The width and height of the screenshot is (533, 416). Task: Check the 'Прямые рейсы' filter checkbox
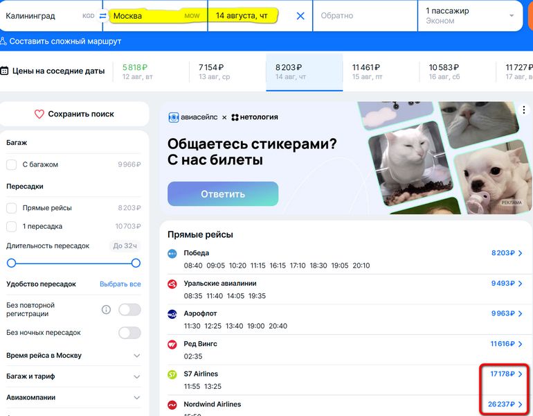click(12, 208)
